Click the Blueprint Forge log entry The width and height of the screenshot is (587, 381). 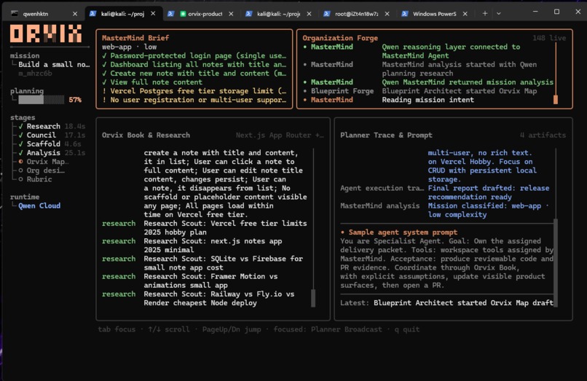tap(419, 91)
